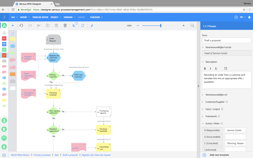
Task: Click the bookmark star in address bar
Action: [x=244, y=10]
